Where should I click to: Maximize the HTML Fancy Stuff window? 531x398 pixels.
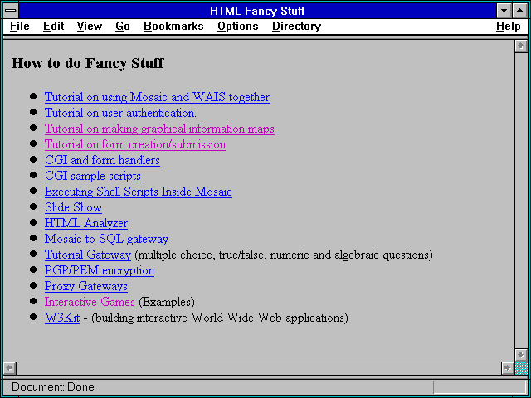coord(520,11)
